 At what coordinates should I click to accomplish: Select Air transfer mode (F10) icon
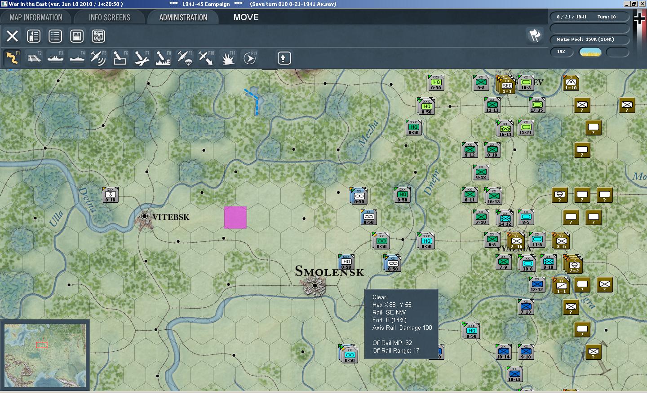[206, 58]
